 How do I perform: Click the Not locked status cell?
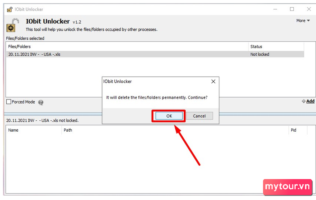[260, 54]
